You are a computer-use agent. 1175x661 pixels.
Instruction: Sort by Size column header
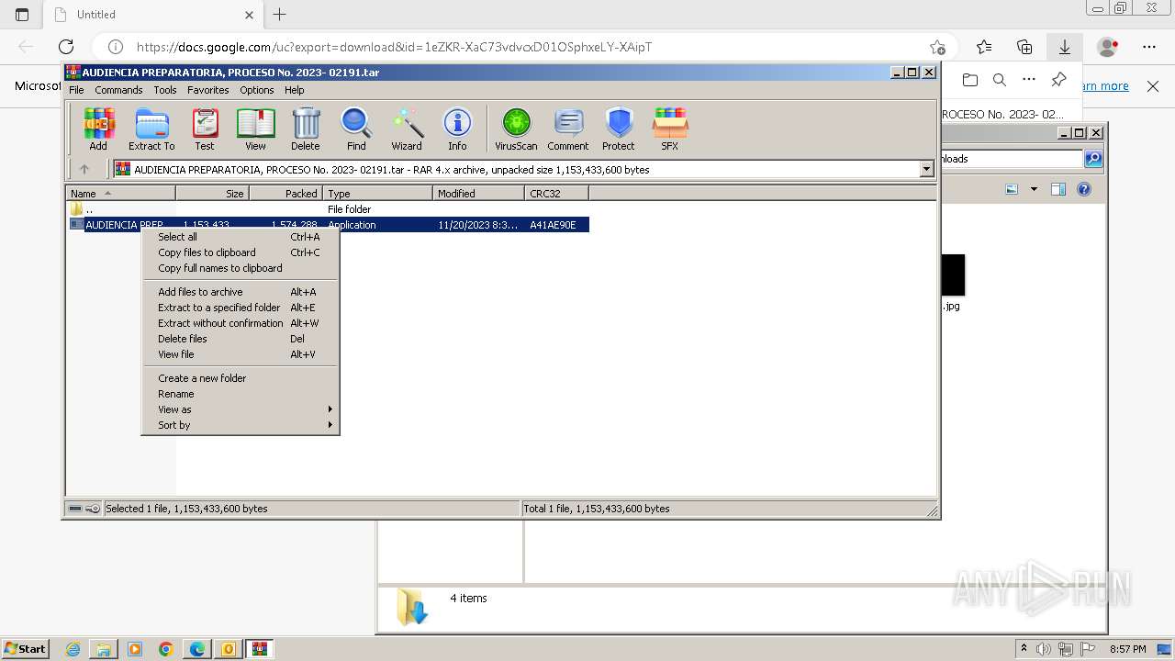[212, 194]
